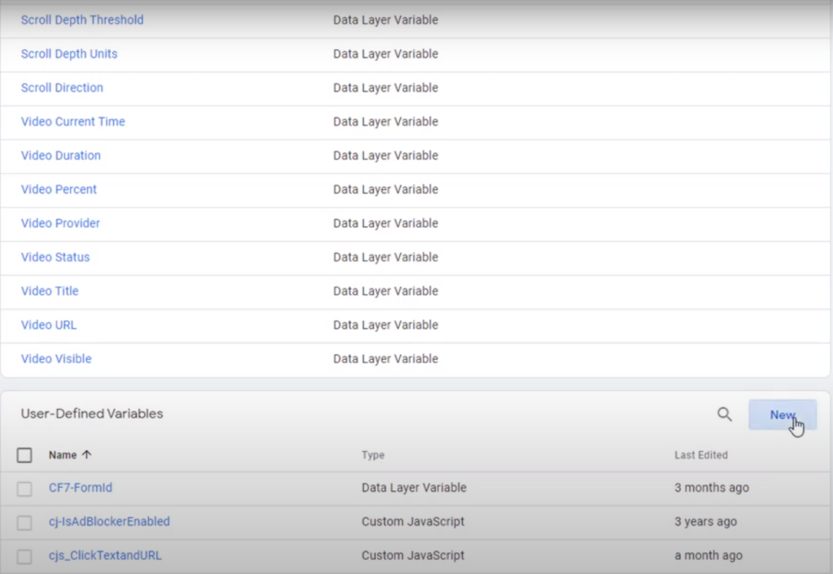
Task: Select the Video Duration built-in variable
Action: click(x=60, y=156)
